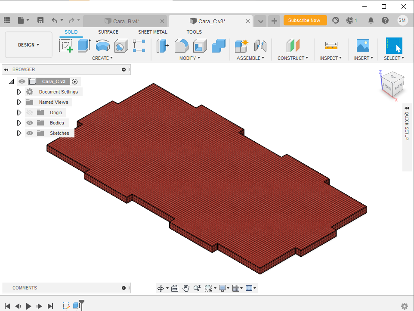Open the CONSTRUCT dropdown menu
The width and height of the screenshot is (414, 311).
293,58
